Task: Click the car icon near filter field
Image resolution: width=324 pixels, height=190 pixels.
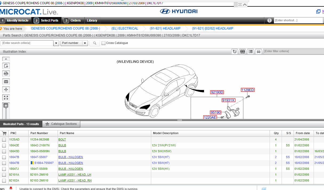Action: 258,52
